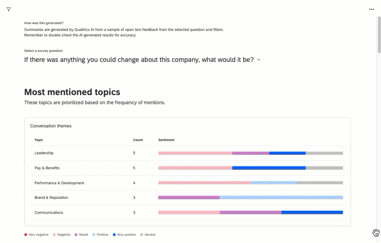This screenshot has width=381, height=243.
Task: Expand the survey question dropdown chevron
Action: (x=259, y=60)
